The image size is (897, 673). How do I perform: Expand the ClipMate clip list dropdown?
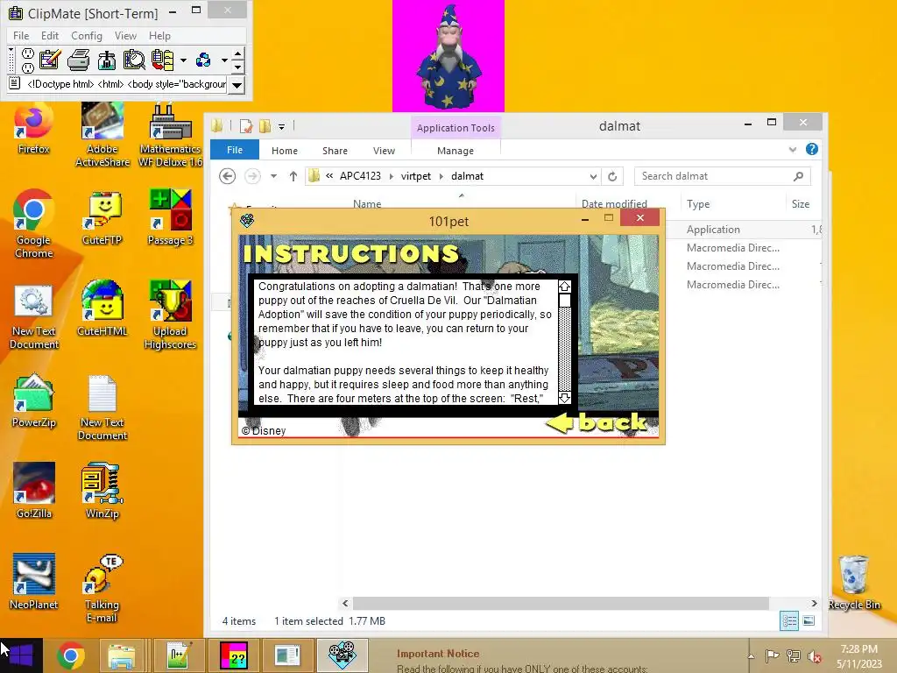tap(237, 86)
